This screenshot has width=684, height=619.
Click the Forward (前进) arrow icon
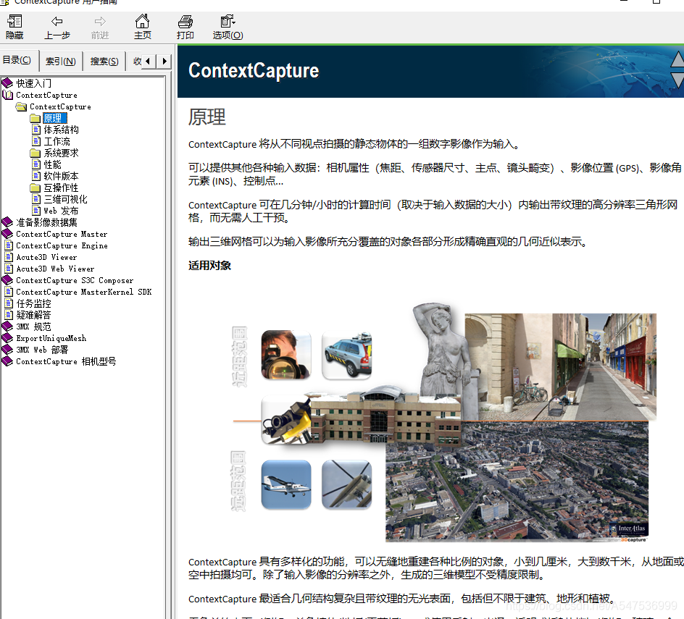tap(100, 22)
